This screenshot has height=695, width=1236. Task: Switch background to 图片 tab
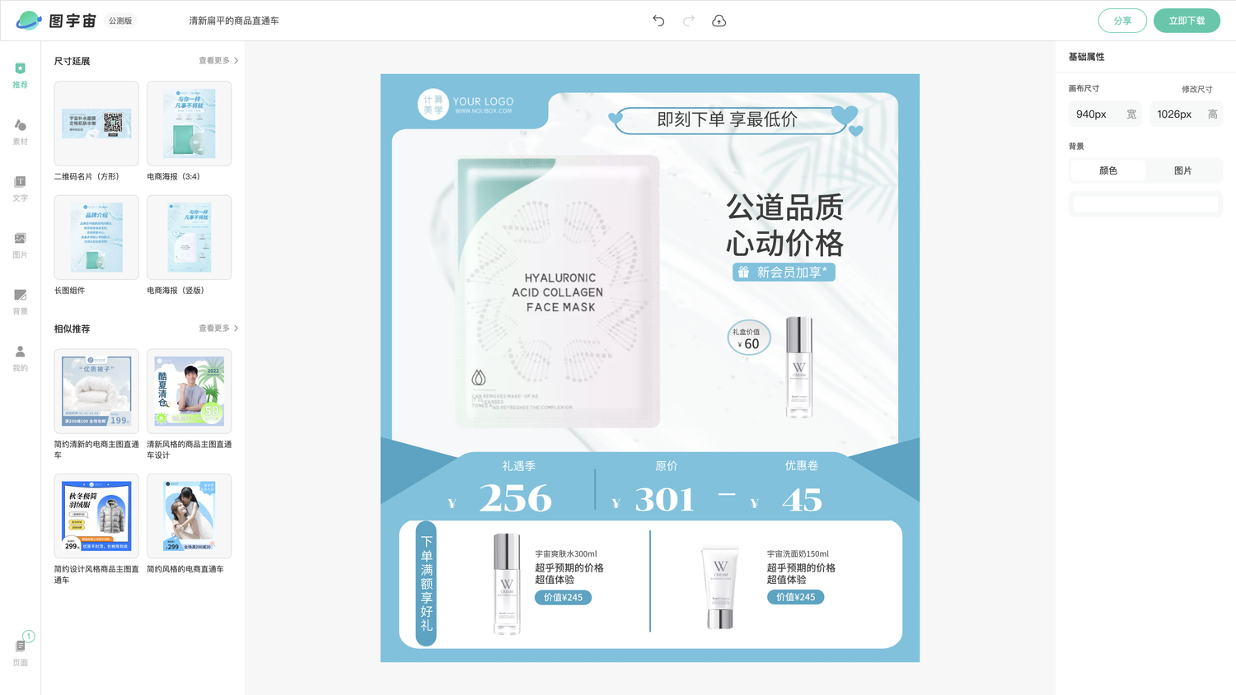1182,170
